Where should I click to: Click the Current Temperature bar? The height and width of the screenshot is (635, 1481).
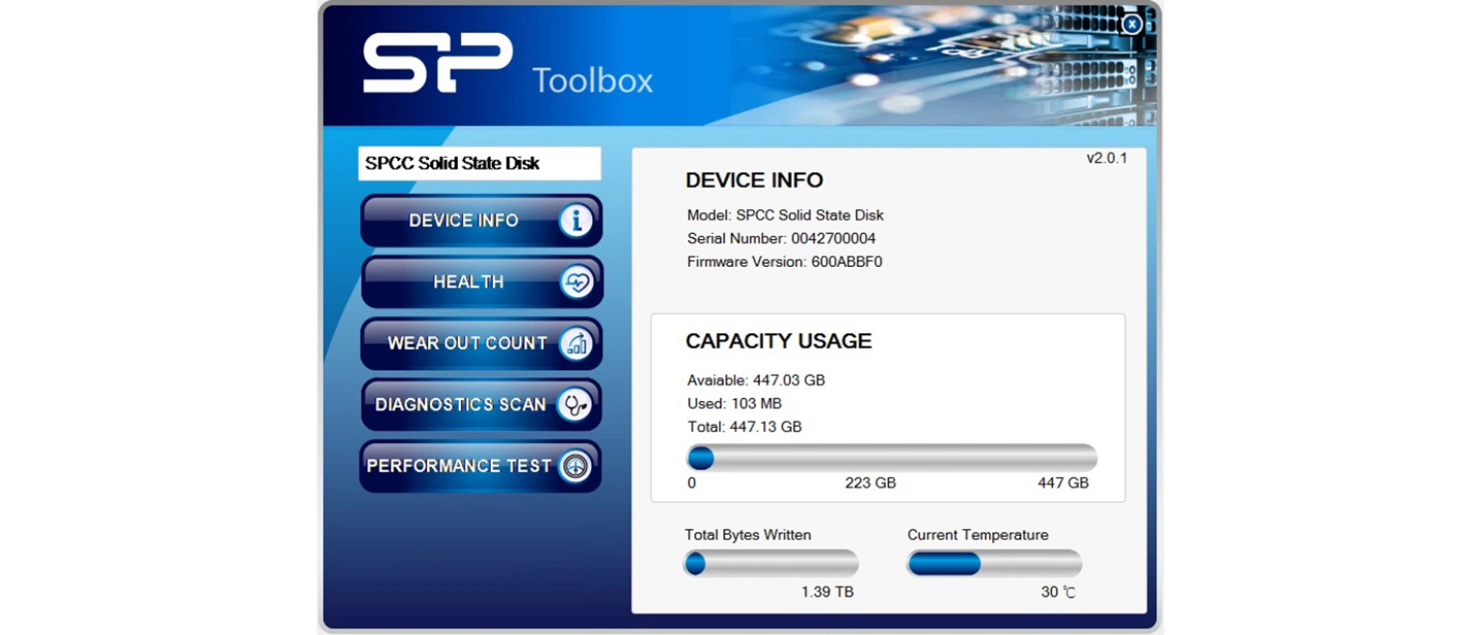click(x=994, y=563)
